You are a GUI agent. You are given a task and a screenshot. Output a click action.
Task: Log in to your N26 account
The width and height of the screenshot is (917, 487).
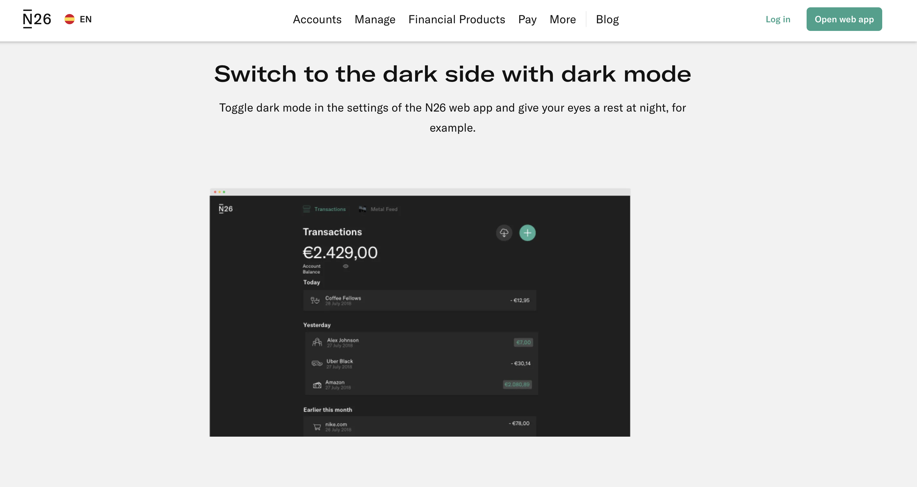click(778, 19)
